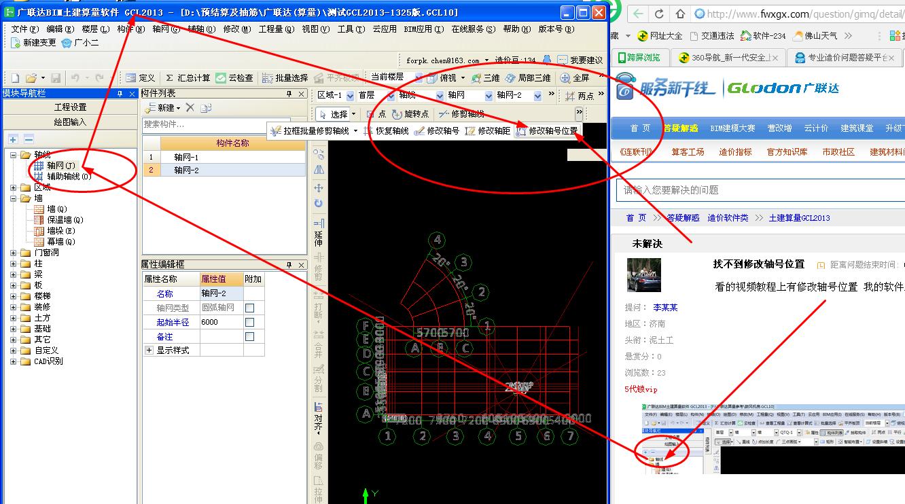The image size is (905, 504).
Task: Toggle 起始半径 附加 checkbox
Action: [250, 322]
